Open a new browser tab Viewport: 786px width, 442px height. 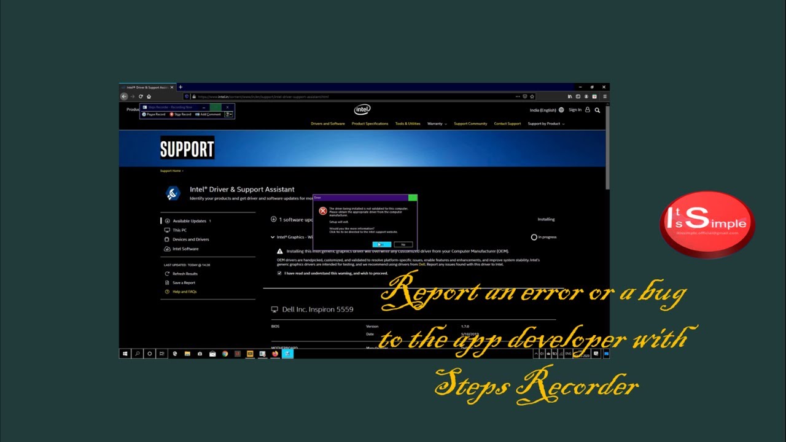pyautogui.click(x=180, y=87)
